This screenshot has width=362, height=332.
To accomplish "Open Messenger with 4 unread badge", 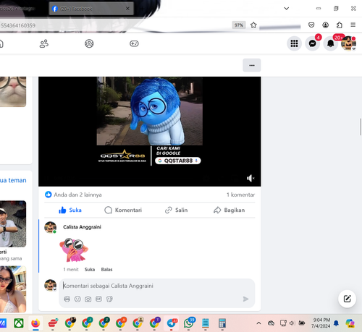I will coord(313,43).
